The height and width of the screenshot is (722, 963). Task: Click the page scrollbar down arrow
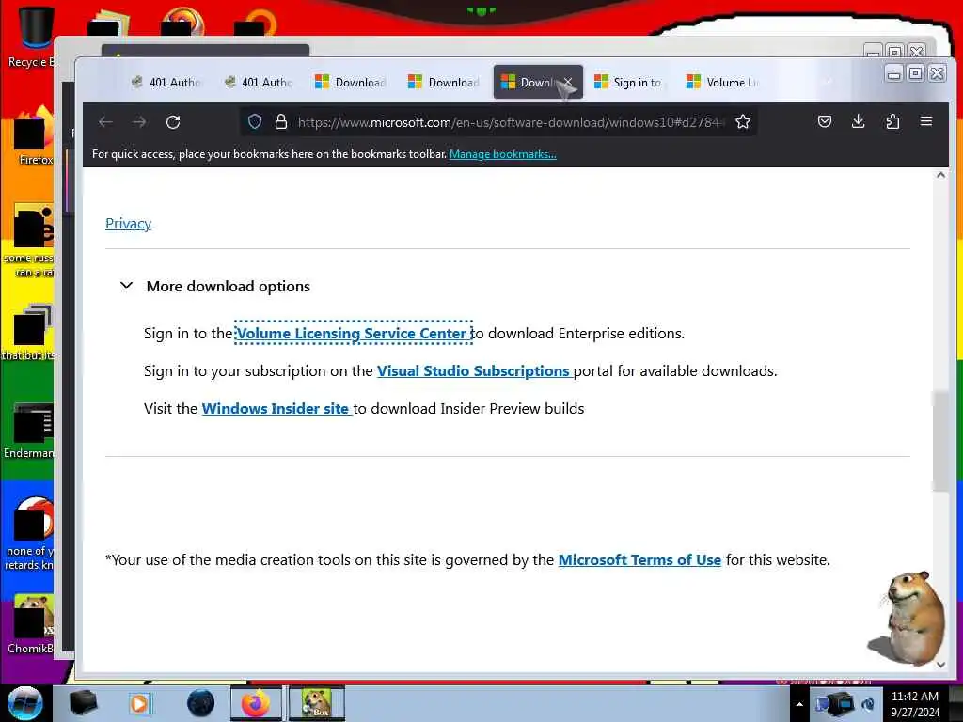coord(940,665)
